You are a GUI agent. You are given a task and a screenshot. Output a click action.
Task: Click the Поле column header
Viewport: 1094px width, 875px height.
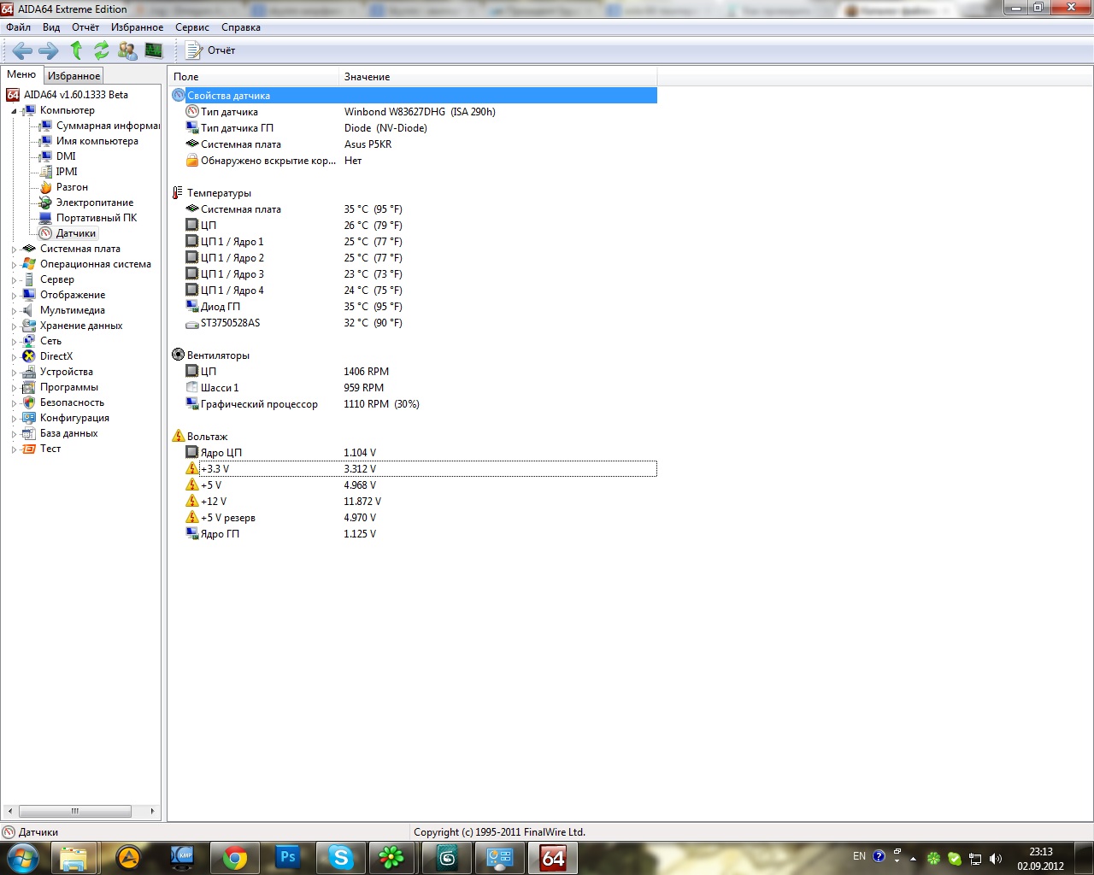click(254, 77)
